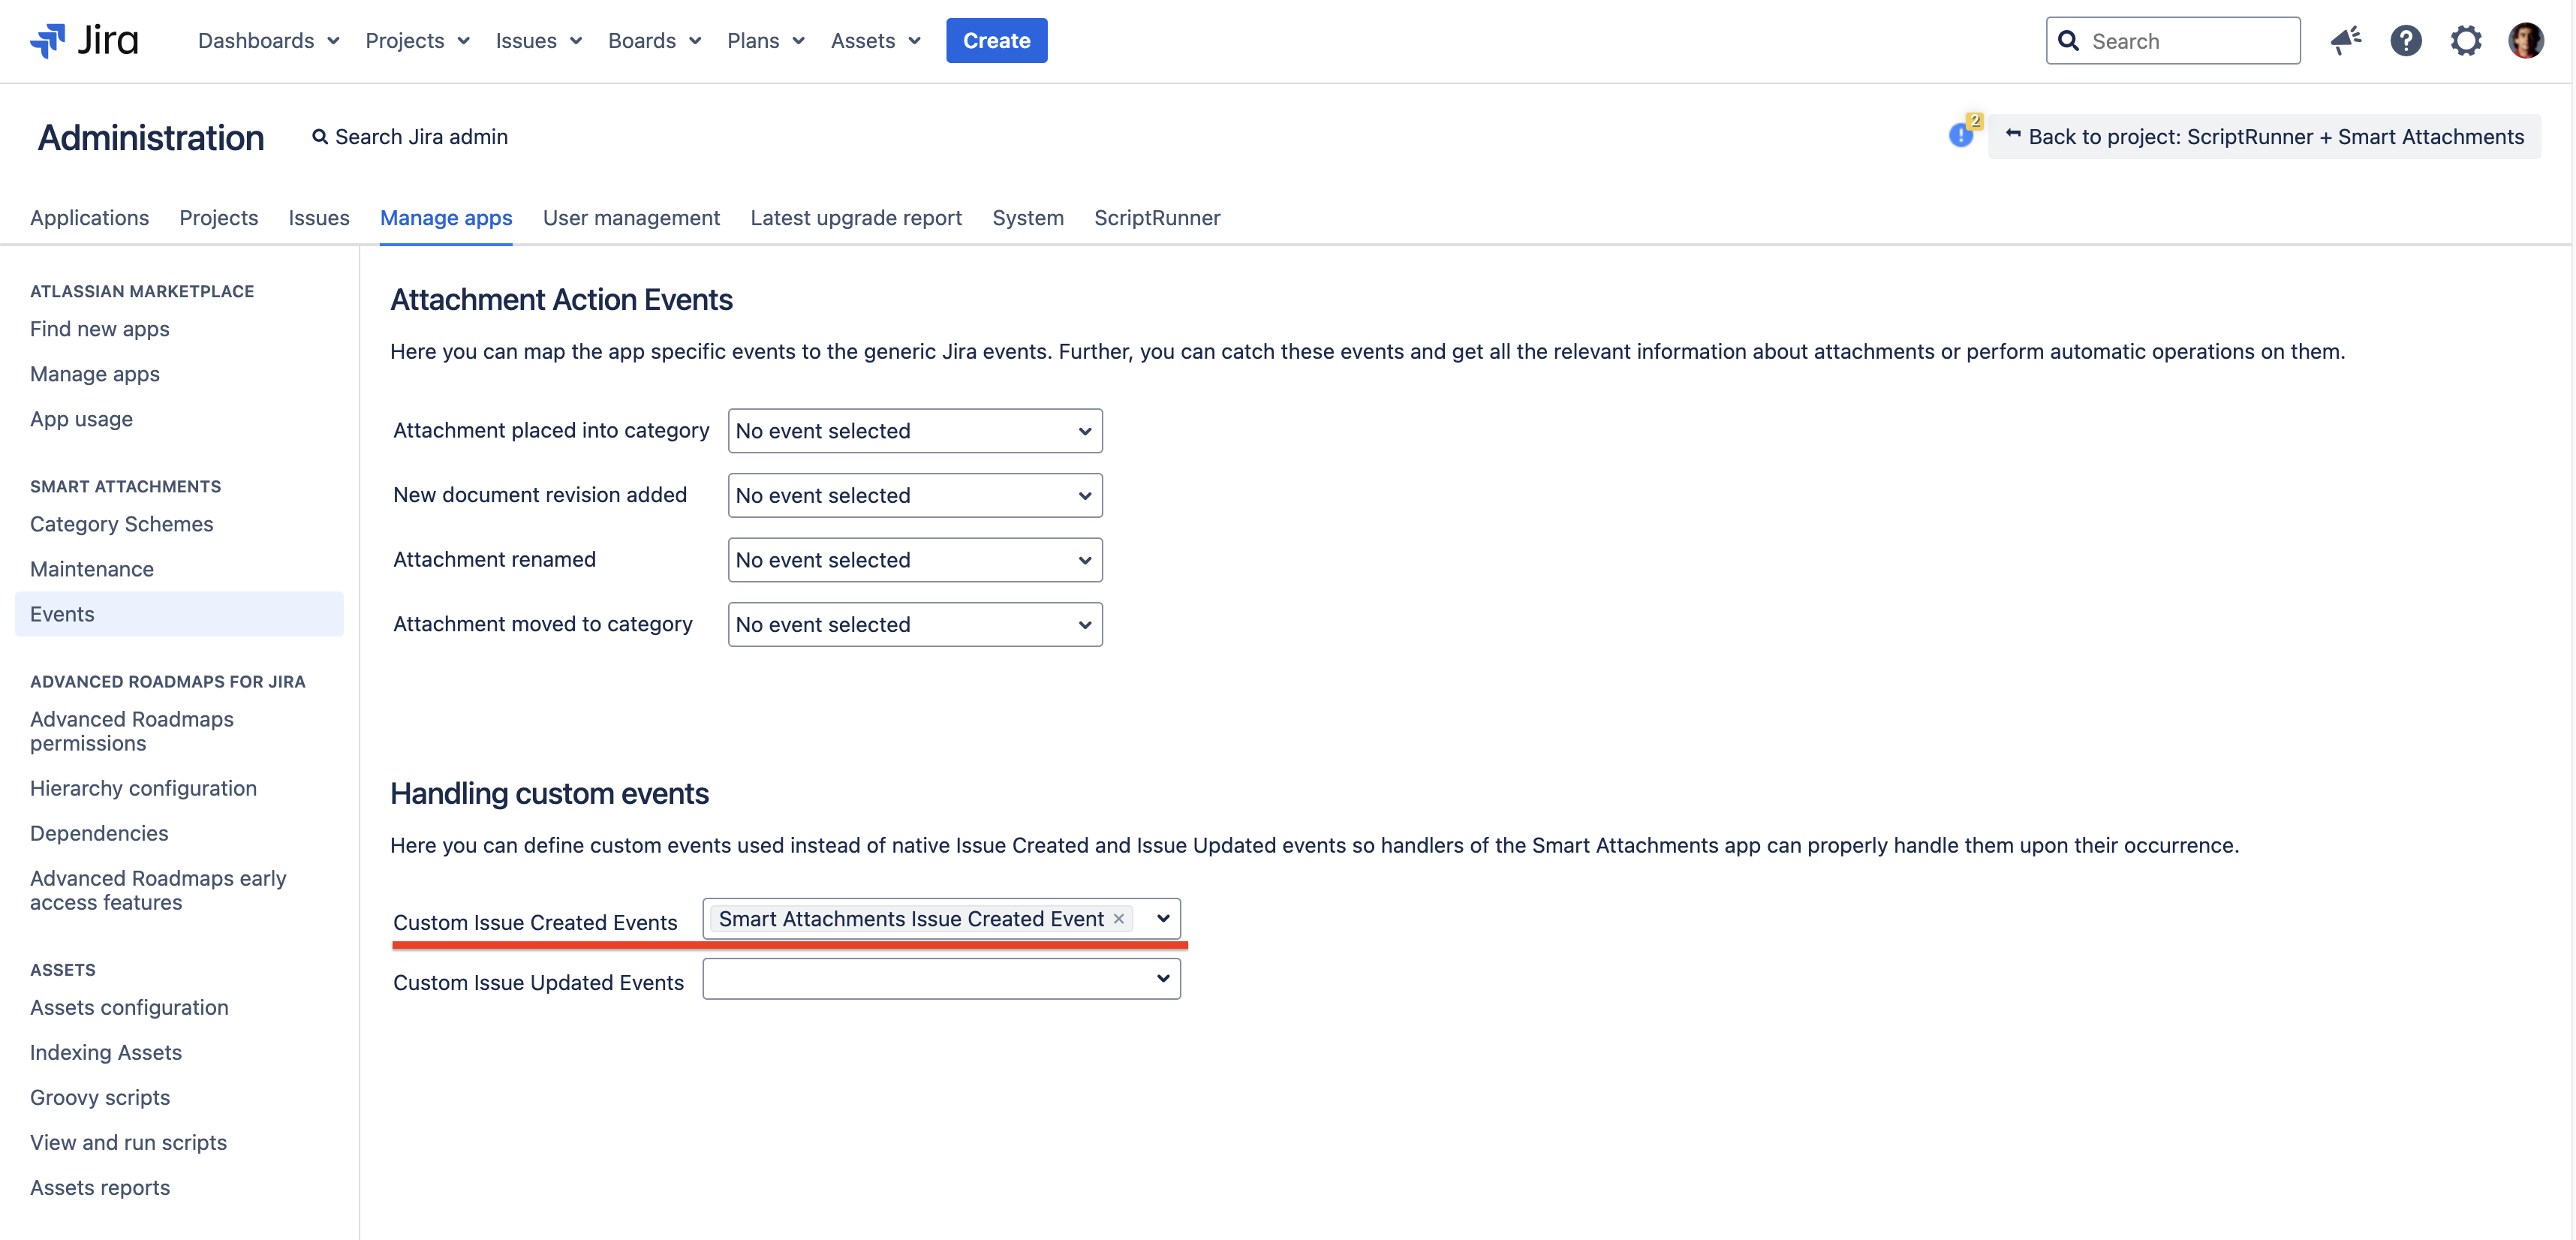Switch to the Issues admin tab
The height and width of the screenshot is (1240, 2576).
[x=319, y=218]
